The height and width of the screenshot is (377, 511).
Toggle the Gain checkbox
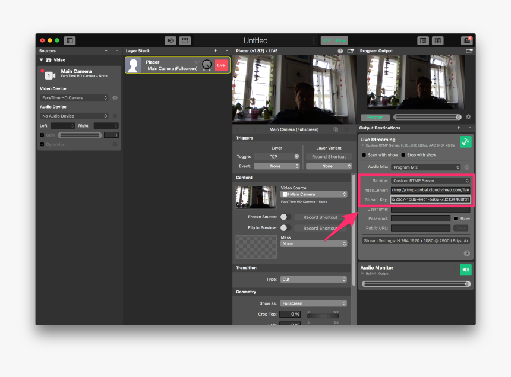pyautogui.click(x=42, y=135)
